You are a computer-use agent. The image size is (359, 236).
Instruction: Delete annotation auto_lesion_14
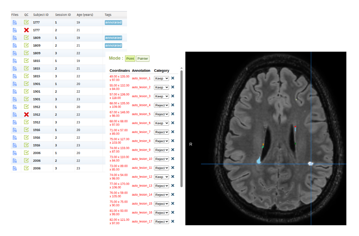point(173,194)
